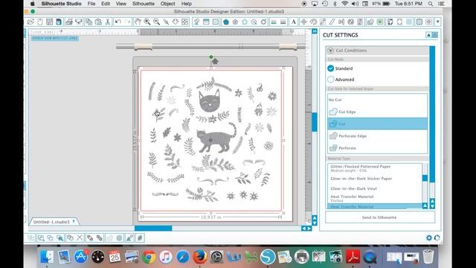Click the Paste clipboard icon

(x=98, y=22)
